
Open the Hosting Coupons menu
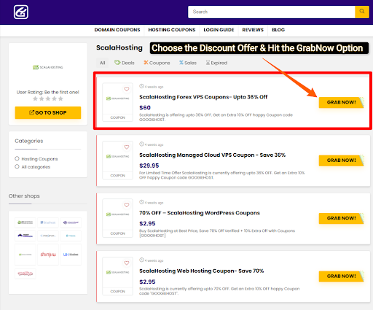point(172,30)
